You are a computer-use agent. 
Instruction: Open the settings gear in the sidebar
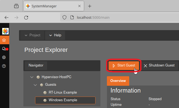[x=4, y=57]
